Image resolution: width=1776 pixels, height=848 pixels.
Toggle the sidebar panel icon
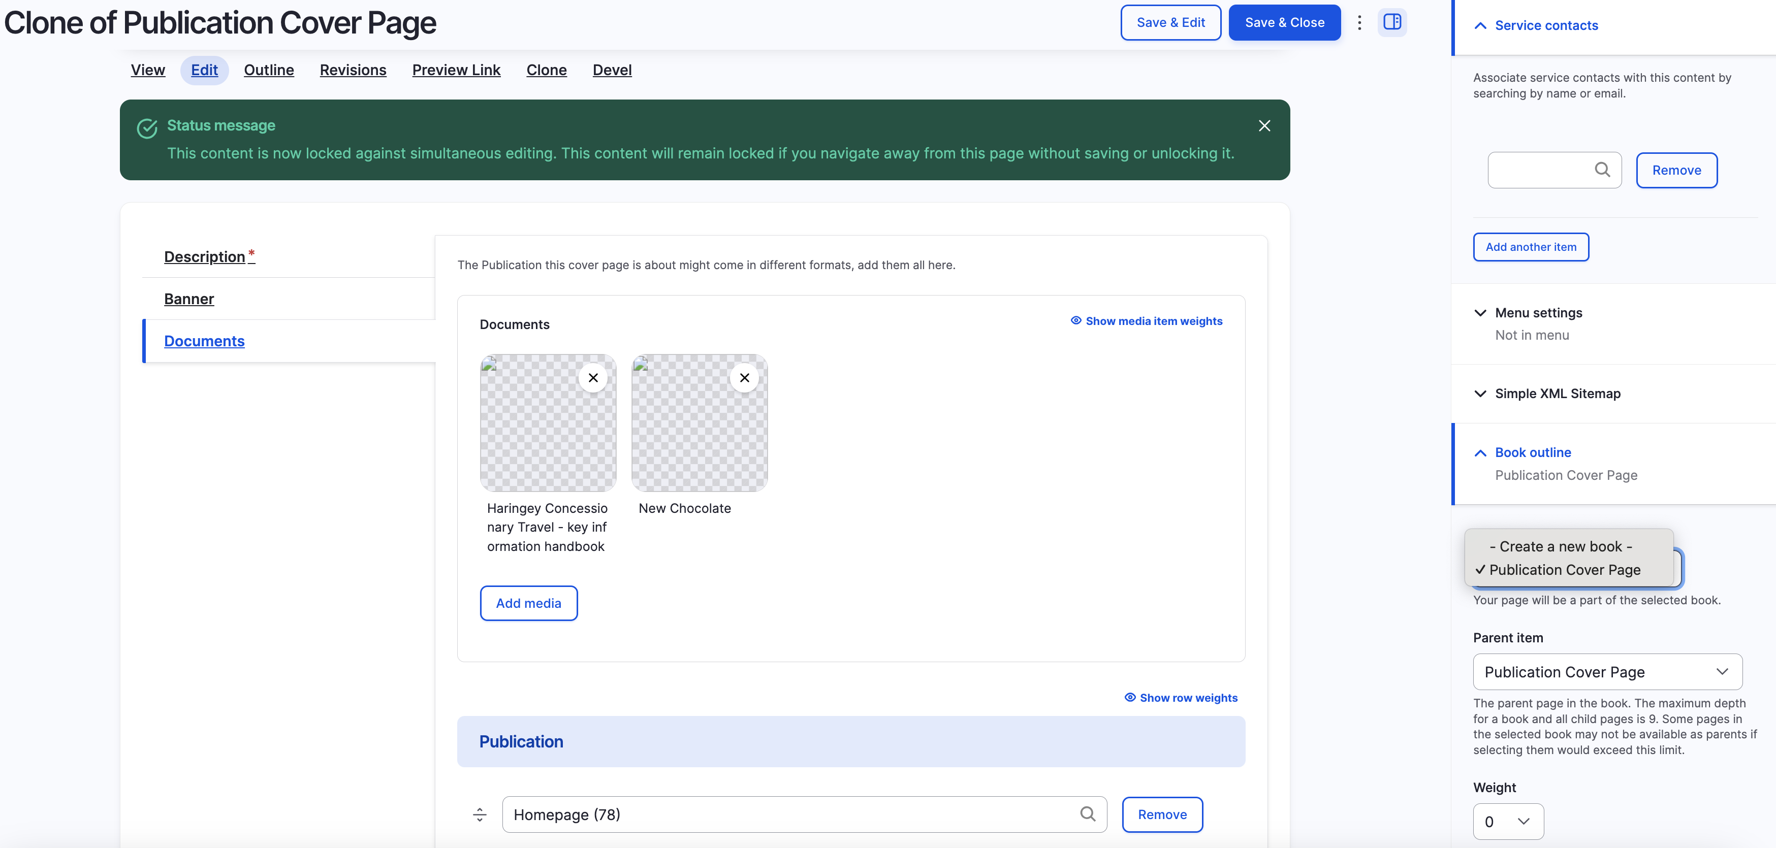point(1392,22)
